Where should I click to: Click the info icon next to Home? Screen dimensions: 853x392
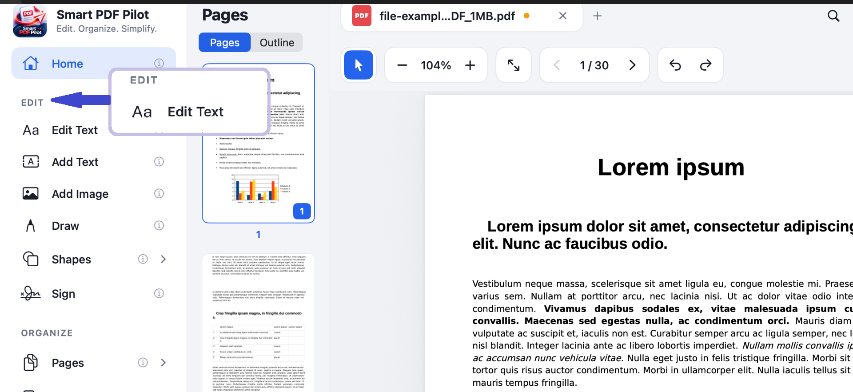pyautogui.click(x=159, y=63)
